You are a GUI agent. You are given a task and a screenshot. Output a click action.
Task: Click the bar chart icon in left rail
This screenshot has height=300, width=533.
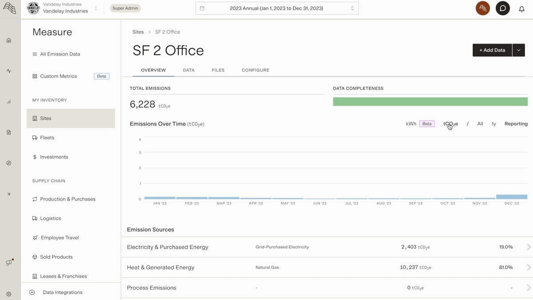8,102
